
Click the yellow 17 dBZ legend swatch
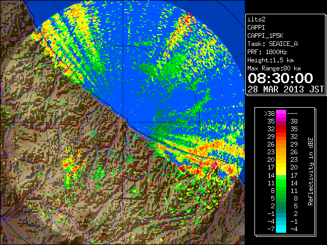tap(281, 167)
